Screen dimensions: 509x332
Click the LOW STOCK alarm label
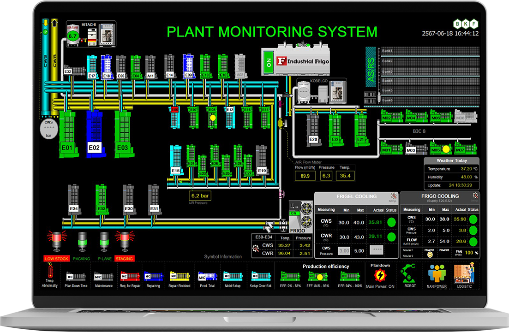pyautogui.click(x=56, y=259)
